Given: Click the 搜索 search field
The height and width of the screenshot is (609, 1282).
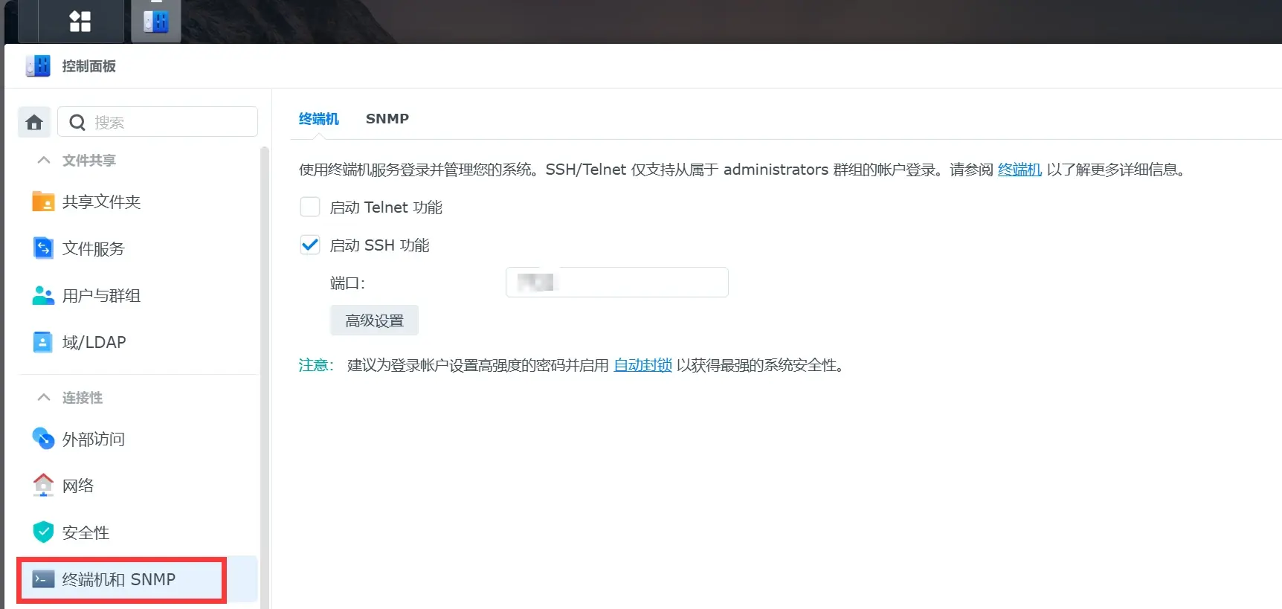Looking at the screenshot, I should (158, 122).
